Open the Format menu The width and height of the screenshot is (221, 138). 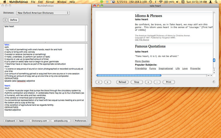click(x=50, y=2)
